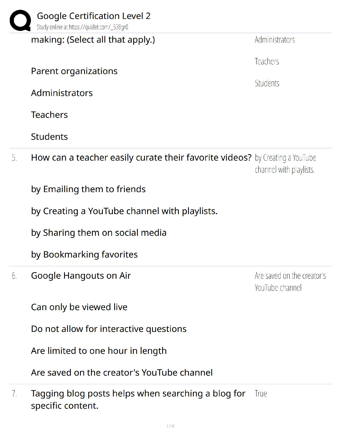
Task: Click the Google Hangouts on Air question
Action: (x=81, y=276)
